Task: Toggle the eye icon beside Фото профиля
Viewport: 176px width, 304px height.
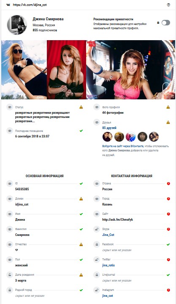Action: point(97,107)
